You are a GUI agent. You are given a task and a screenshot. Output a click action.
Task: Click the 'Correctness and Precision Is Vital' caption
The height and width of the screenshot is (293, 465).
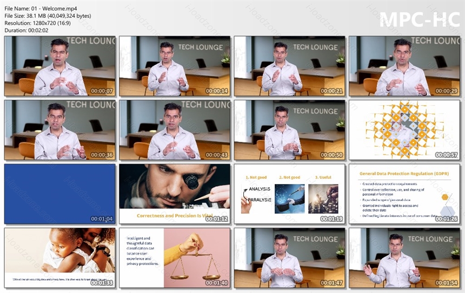point(175,216)
